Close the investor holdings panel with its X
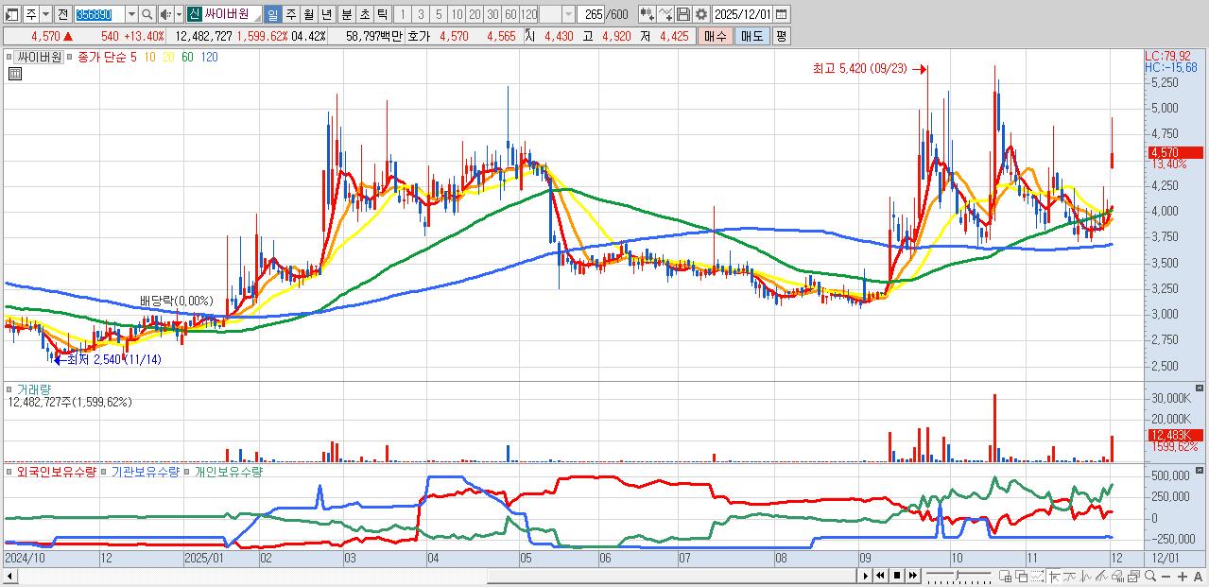The height and width of the screenshot is (587, 1209). [1200, 469]
